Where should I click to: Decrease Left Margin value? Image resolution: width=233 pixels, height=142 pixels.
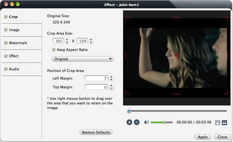click(x=111, y=80)
